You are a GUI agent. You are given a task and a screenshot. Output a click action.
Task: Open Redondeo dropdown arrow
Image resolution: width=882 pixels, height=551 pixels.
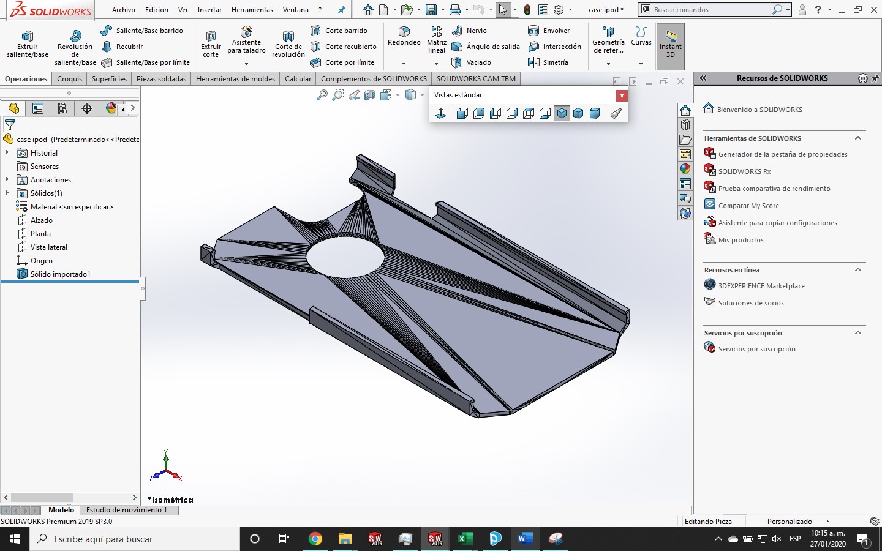coord(404,64)
